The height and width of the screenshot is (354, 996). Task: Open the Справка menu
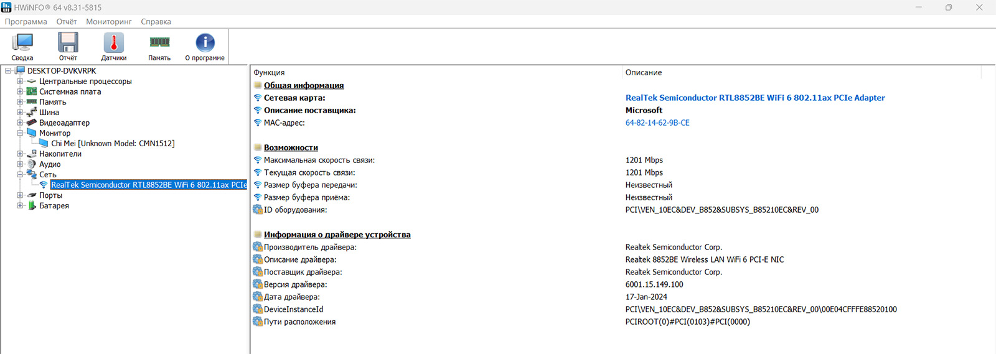pyautogui.click(x=156, y=22)
